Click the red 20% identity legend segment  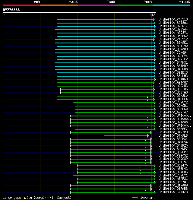click(x=22, y=5)
